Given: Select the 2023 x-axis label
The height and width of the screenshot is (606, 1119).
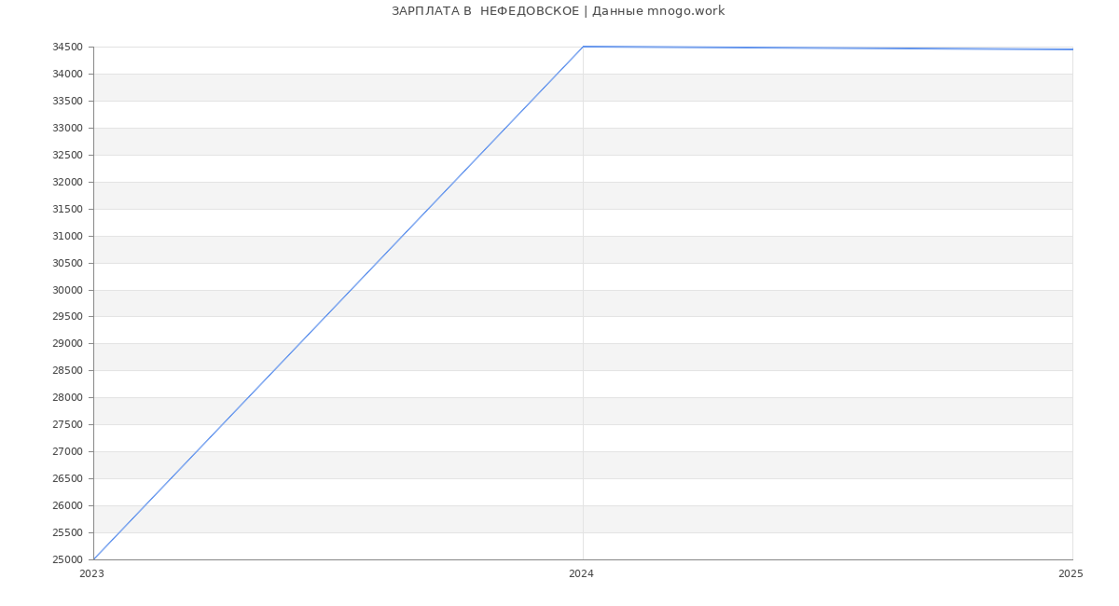Looking at the screenshot, I should click(91, 573).
